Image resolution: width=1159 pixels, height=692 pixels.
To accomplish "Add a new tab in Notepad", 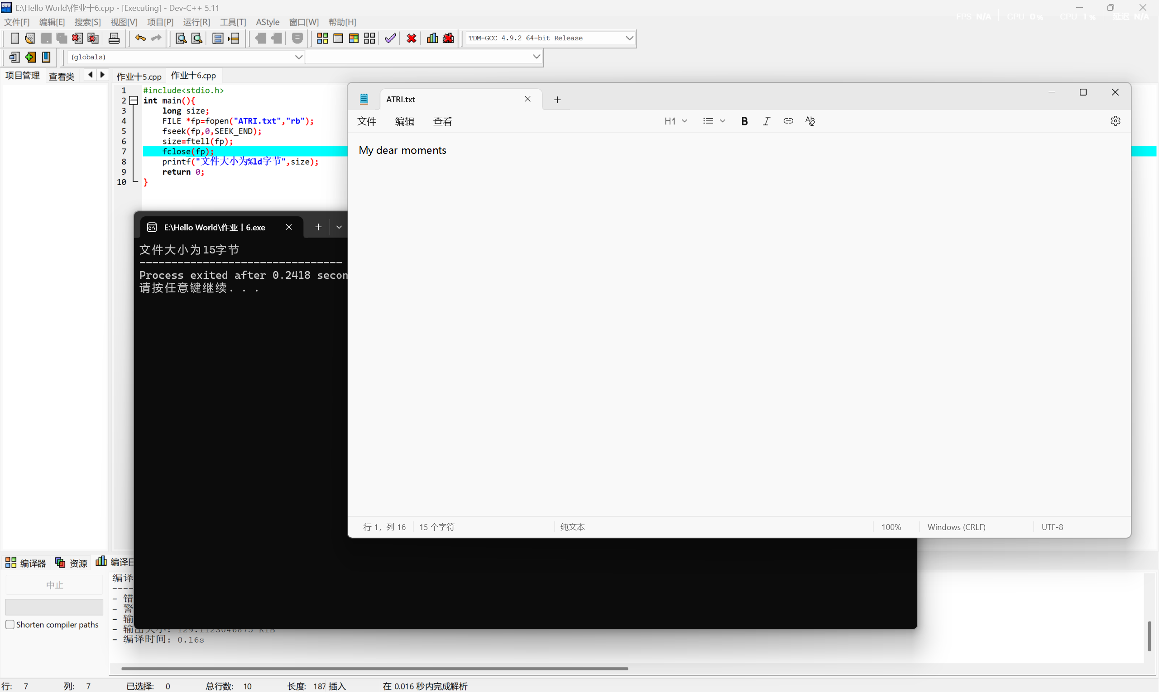I will tap(557, 100).
